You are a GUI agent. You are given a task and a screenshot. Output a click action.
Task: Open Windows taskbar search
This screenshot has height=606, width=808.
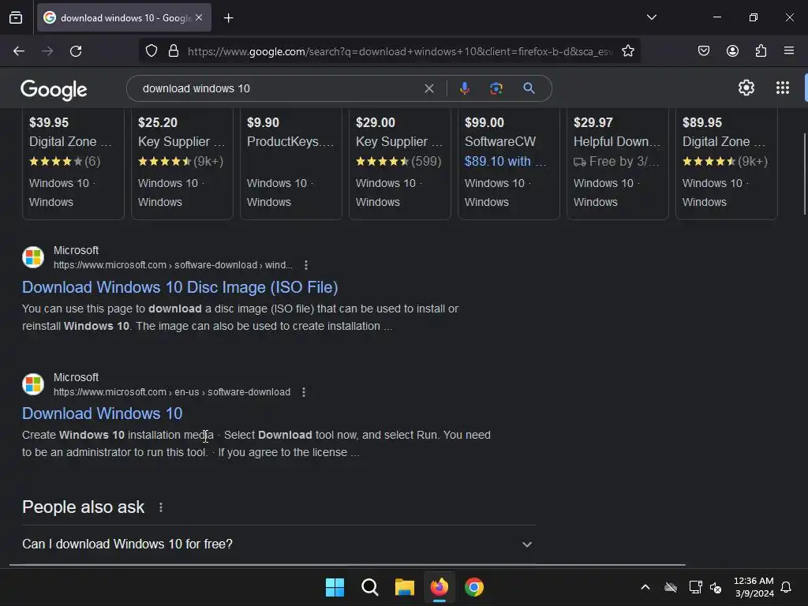pos(369,587)
